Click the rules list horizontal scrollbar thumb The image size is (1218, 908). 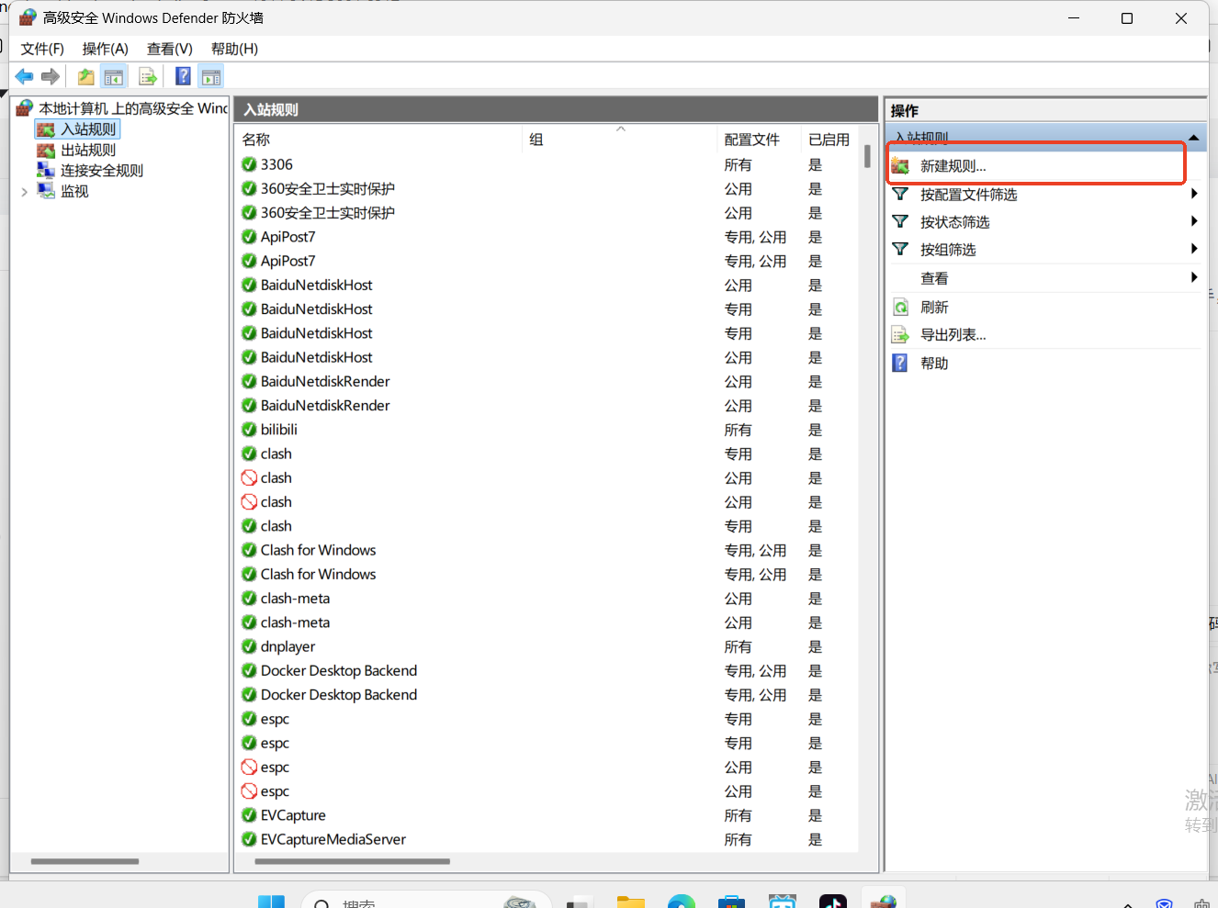(x=353, y=861)
